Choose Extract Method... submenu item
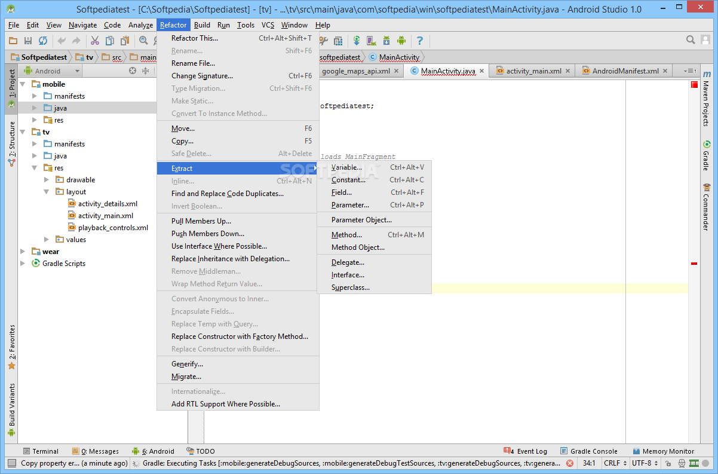Screen dimensions: 718x474 coord(374,235)
